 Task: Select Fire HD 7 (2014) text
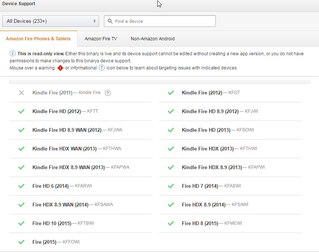point(200,186)
